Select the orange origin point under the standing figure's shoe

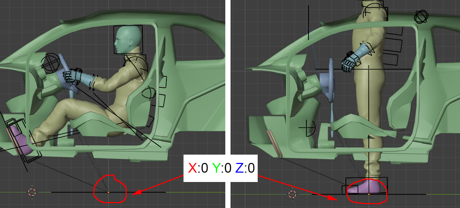pyautogui.click(x=369, y=194)
